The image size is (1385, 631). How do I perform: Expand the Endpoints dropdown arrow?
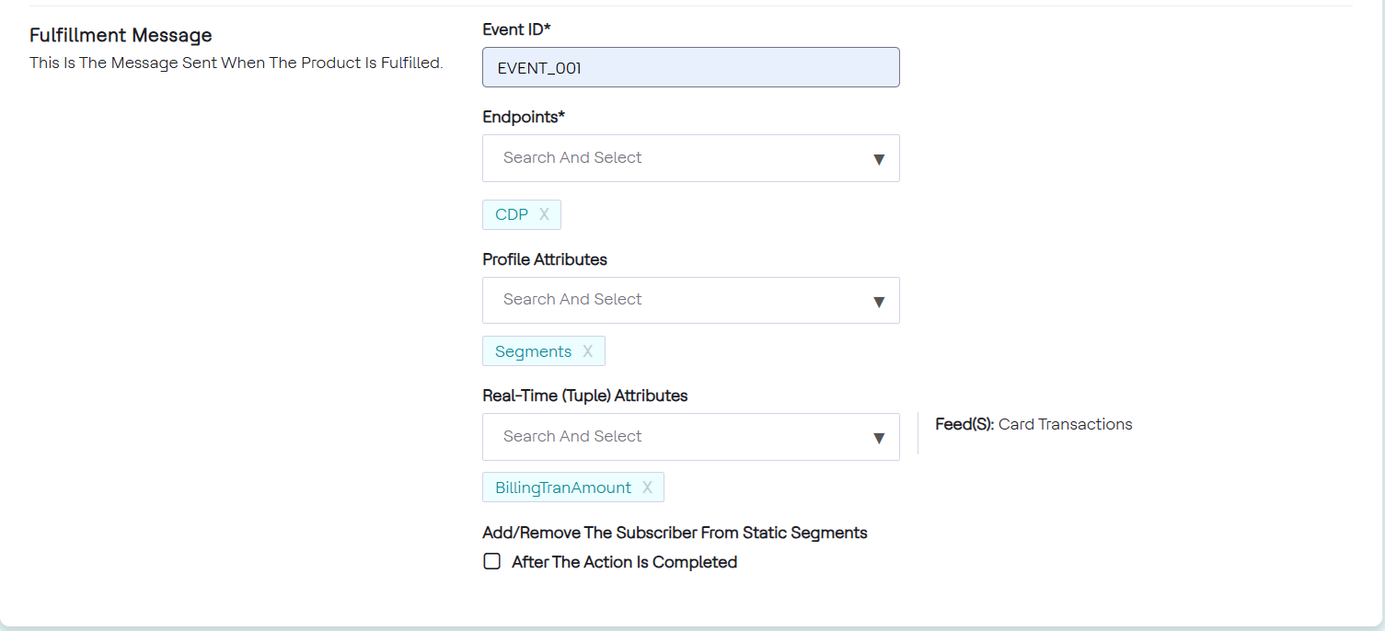point(878,159)
